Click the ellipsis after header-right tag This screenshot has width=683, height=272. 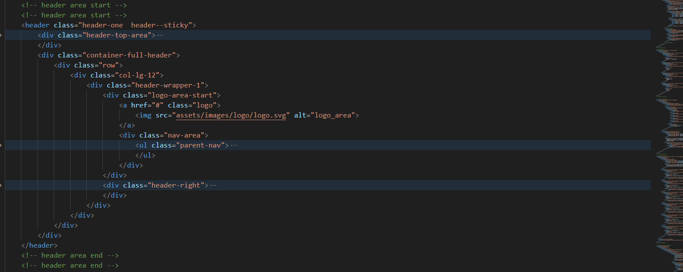point(213,185)
